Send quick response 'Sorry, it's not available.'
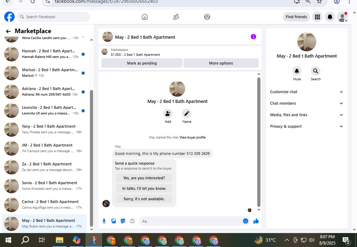357x247 pixels. [x=144, y=199]
